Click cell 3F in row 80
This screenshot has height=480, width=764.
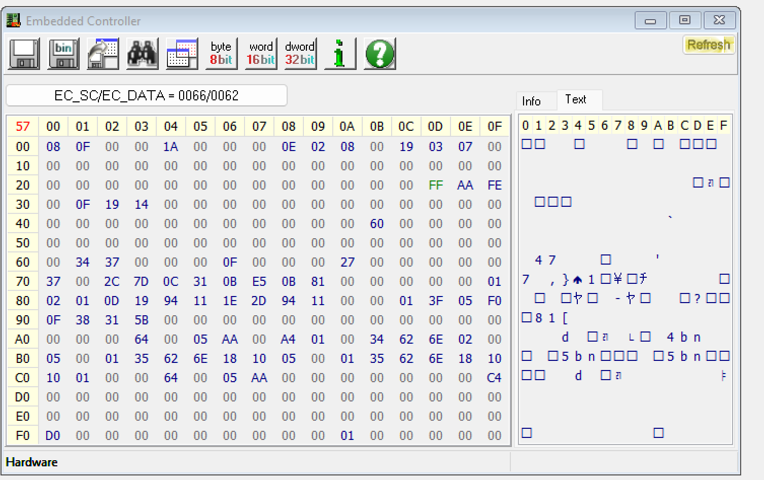click(436, 301)
